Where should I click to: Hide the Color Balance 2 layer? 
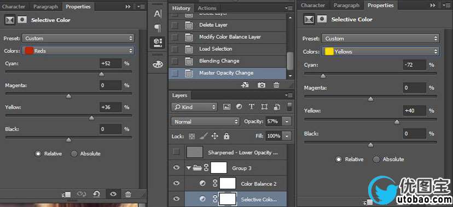tap(176, 183)
